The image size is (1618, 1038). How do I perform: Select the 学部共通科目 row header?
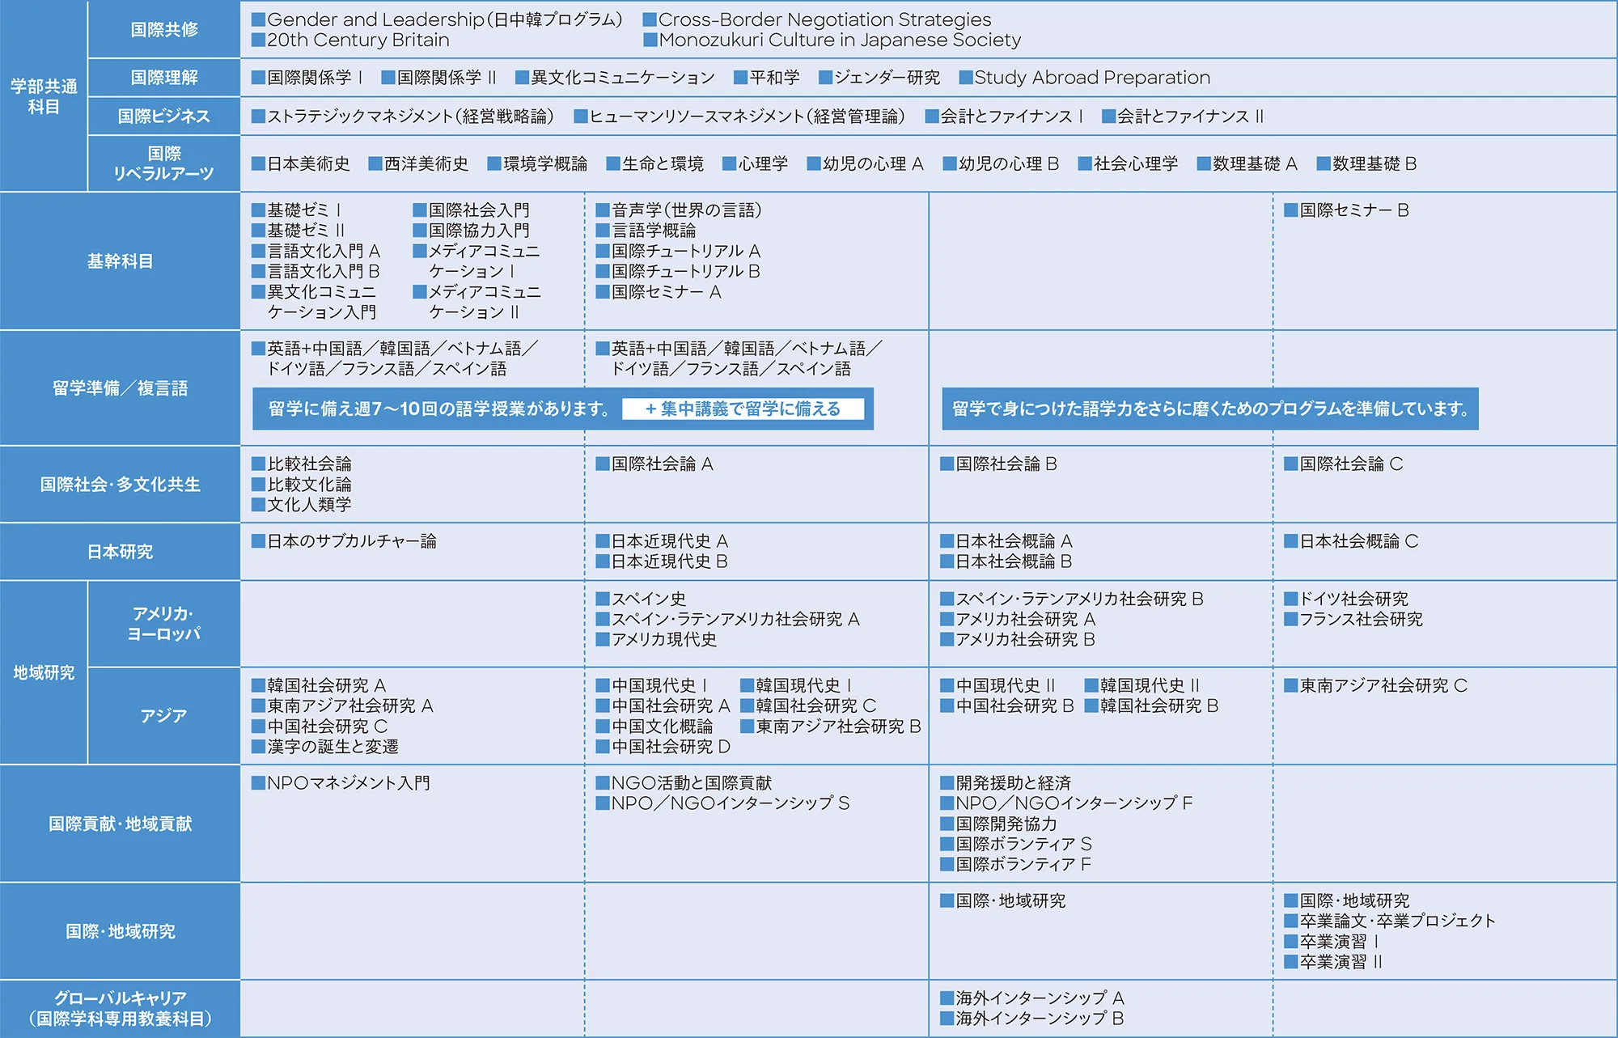(44, 96)
